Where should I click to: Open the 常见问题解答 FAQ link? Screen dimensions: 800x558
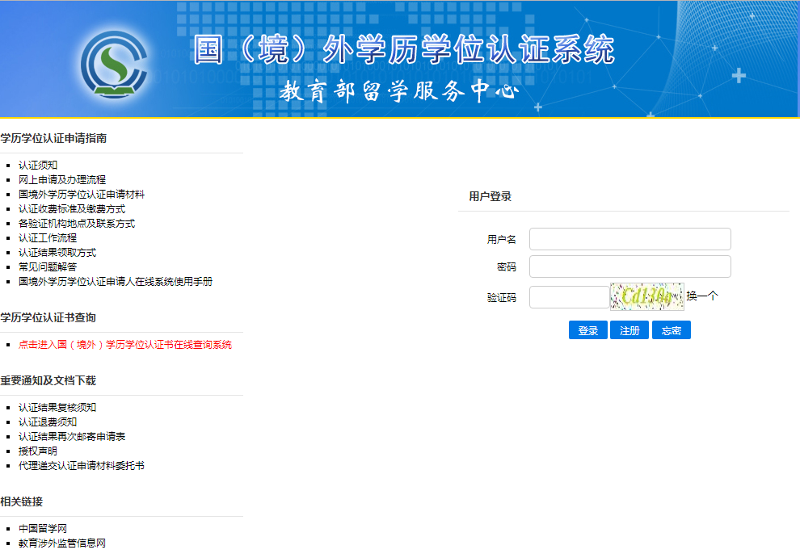click(48, 267)
